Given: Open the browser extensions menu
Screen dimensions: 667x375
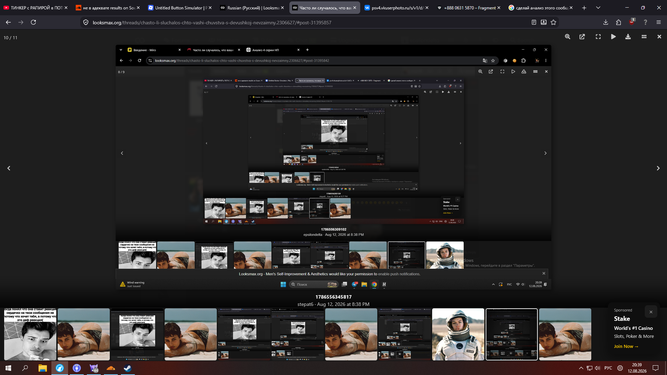Looking at the screenshot, I should [618, 23].
